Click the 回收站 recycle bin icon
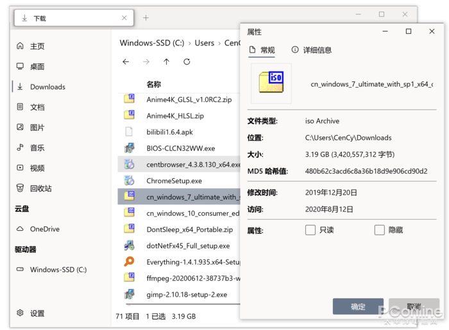Image resolution: width=449 pixels, height=330 pixels. coord(20,188)
